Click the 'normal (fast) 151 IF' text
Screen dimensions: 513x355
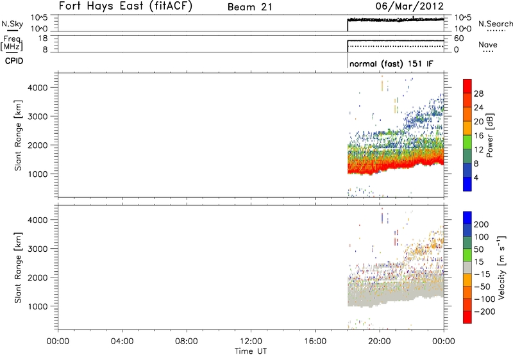point(391,63)
